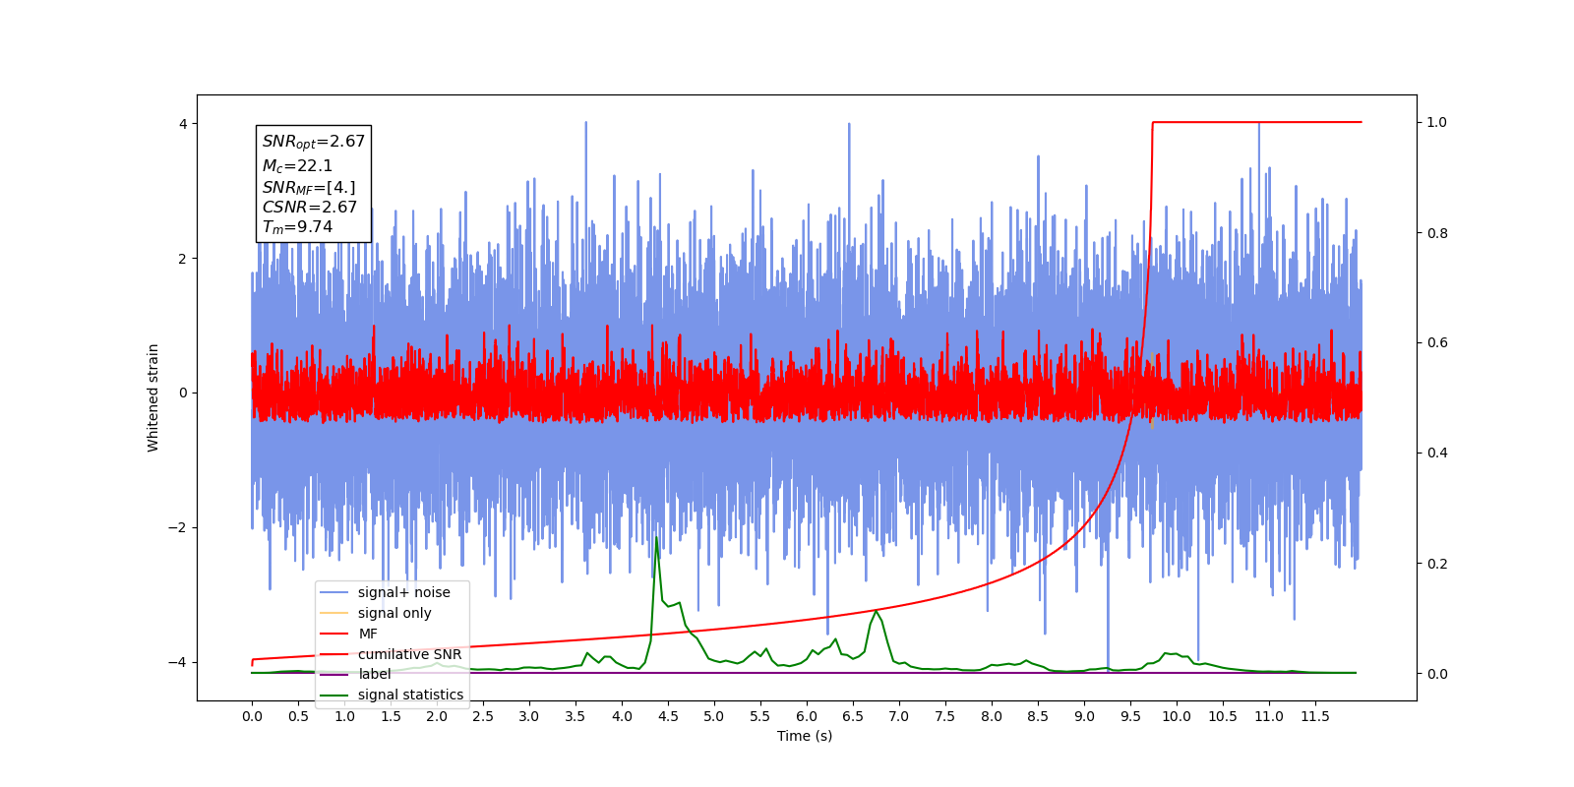Click the purple line swatch for label
The width and height of the screenshot is (1574, 787).
[x=334, y=674]
